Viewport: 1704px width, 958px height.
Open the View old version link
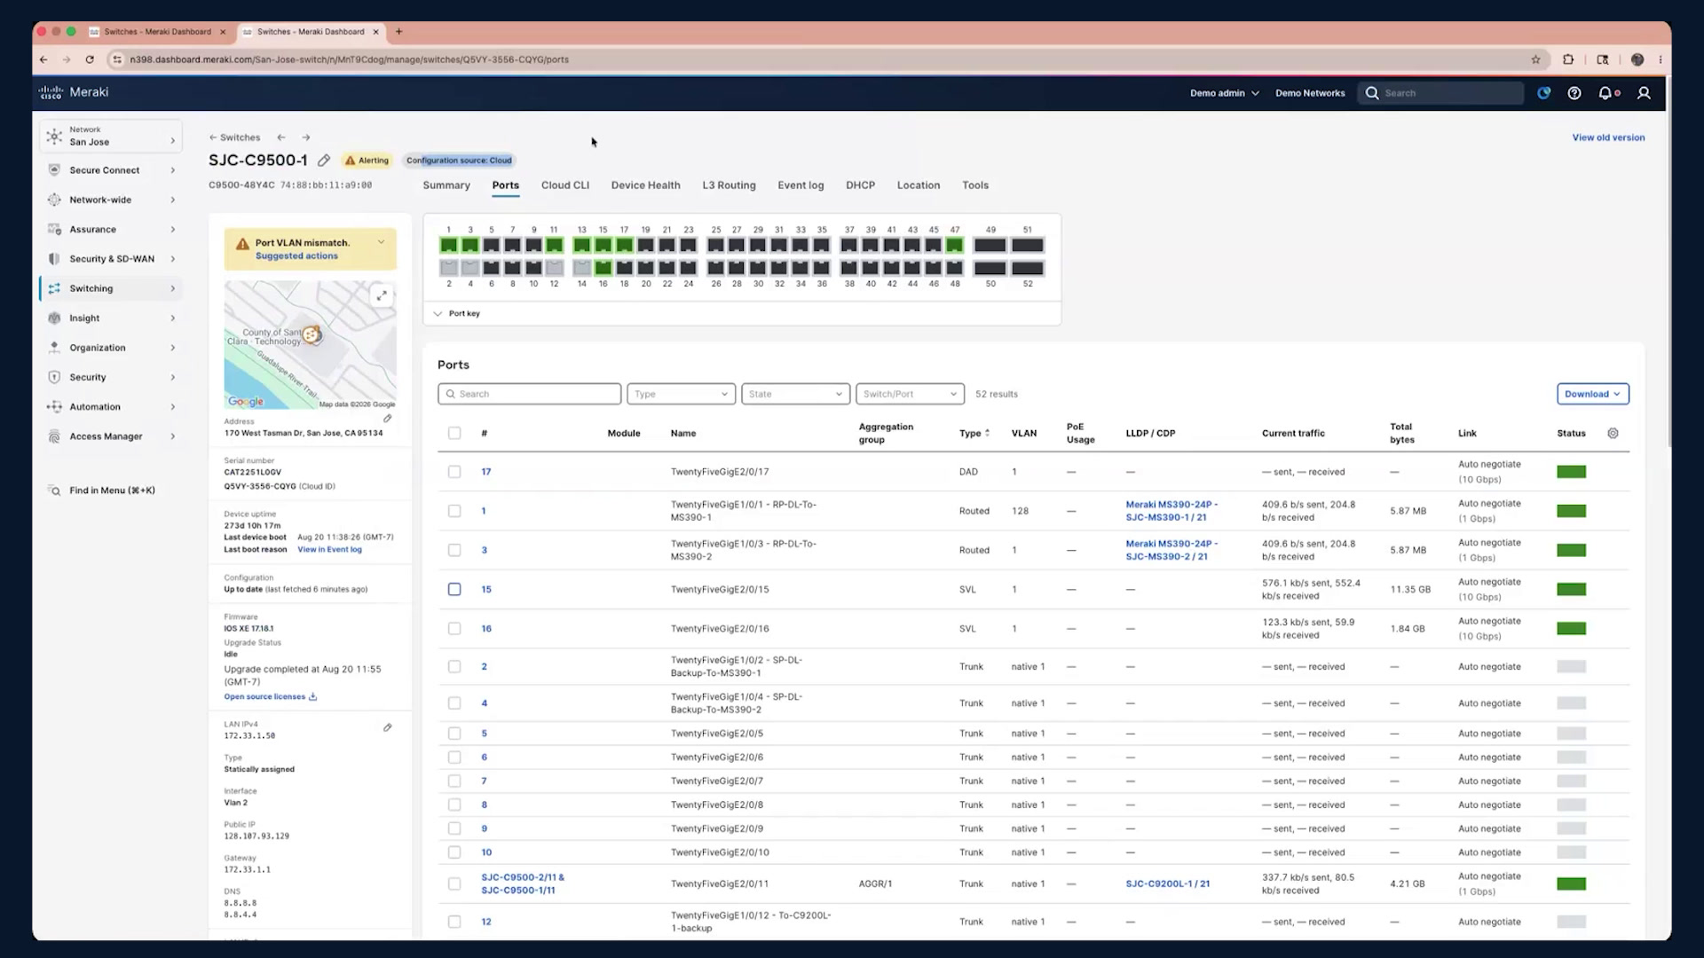1608,137
